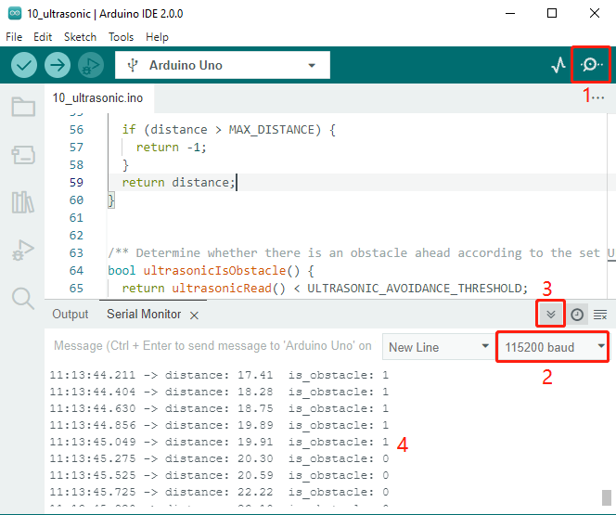The image size is (616, 515).
Task: Maximize the Arduino IDE window
Action: click(x=552, y=13)
